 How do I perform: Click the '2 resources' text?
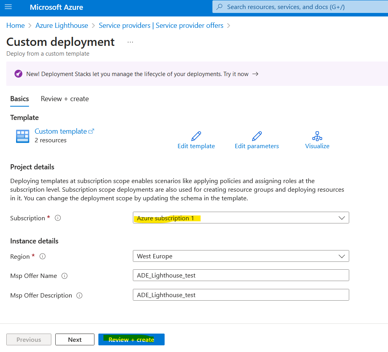tap(51, 140)
